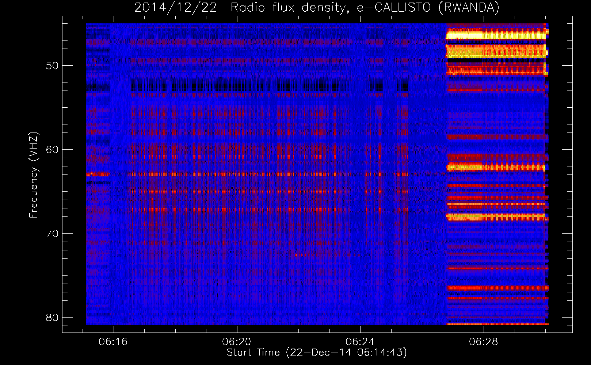Screen dimensions: 591x365
Task: Click the 50 frequency tick label
Action: (x=52, y=66)
